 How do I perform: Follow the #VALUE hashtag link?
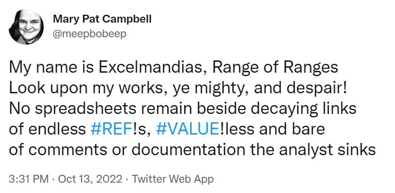(187, 129)
